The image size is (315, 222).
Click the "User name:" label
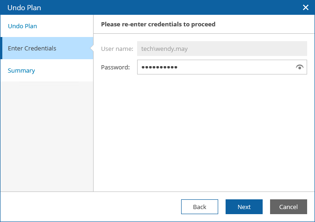(x=117, y=49)
